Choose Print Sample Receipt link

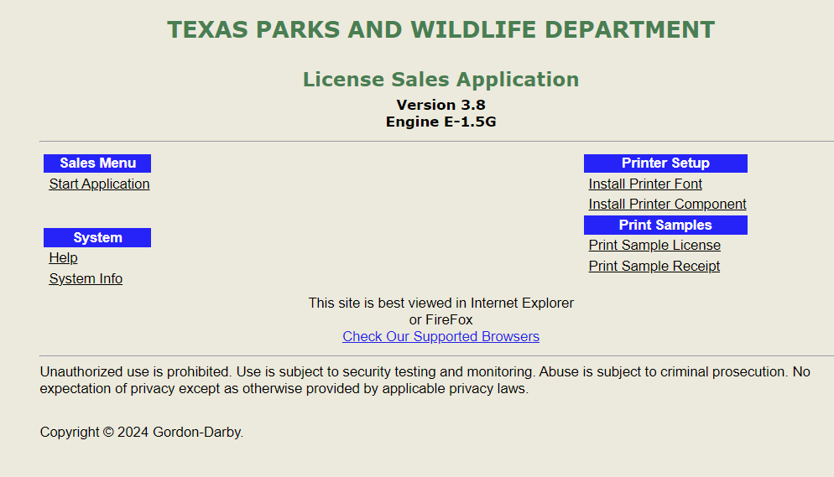(x=654, y=267)
